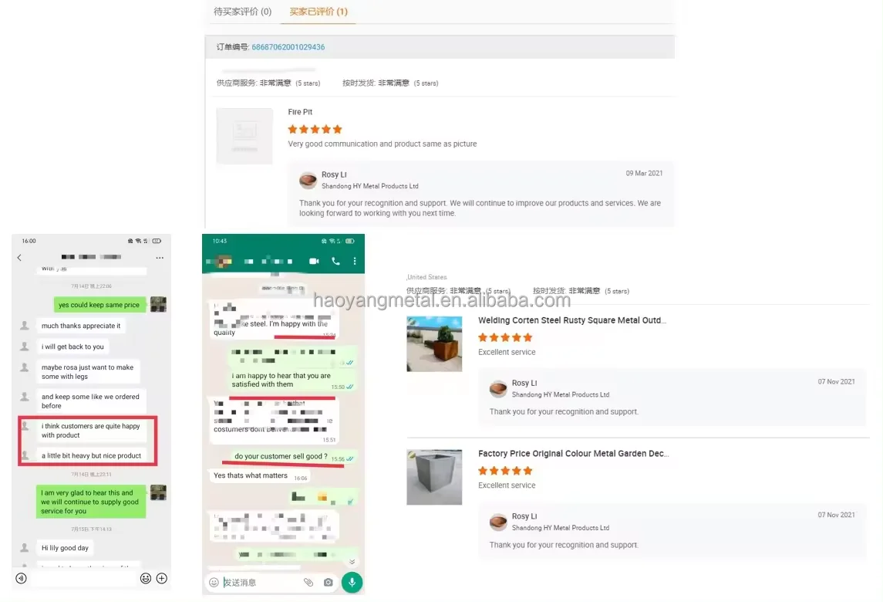Tap the WhatsApp video call icon
The image size is (883, 602).
coord(314,261)
